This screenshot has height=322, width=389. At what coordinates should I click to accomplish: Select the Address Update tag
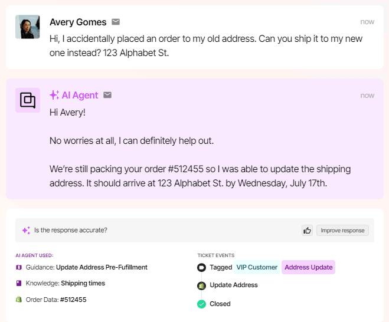pyautogui.click(x=308, y=267)
